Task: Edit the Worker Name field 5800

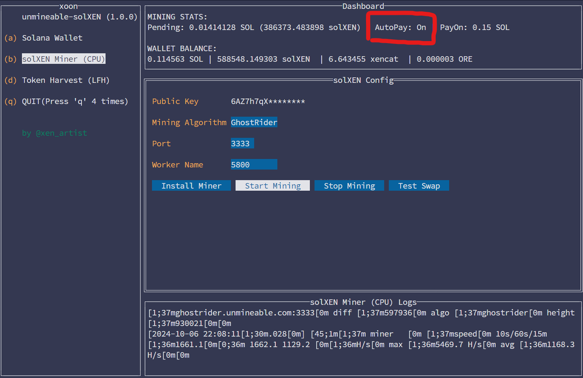Action: tap(254, 164)
